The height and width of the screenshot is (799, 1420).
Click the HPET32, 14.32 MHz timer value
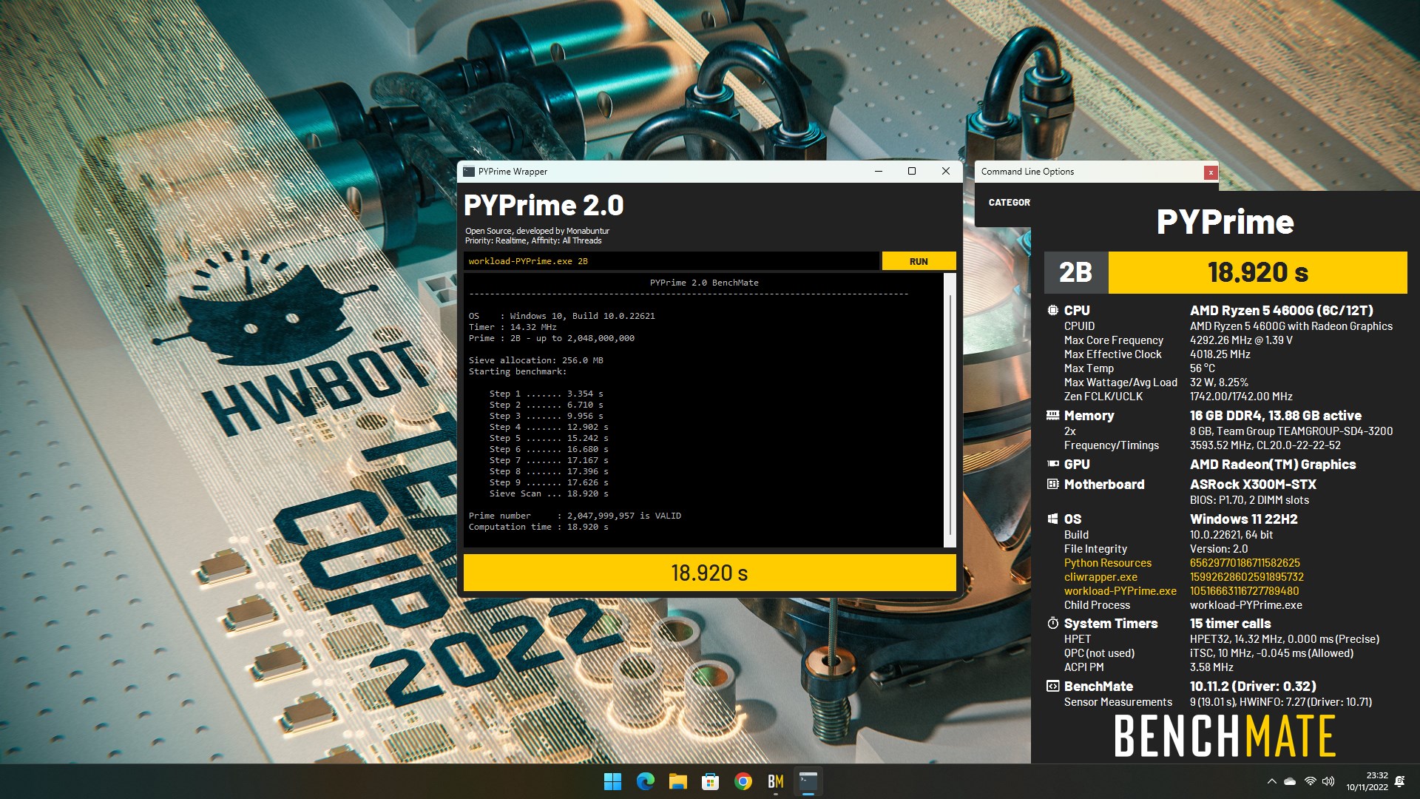(x=1284, y=639)
